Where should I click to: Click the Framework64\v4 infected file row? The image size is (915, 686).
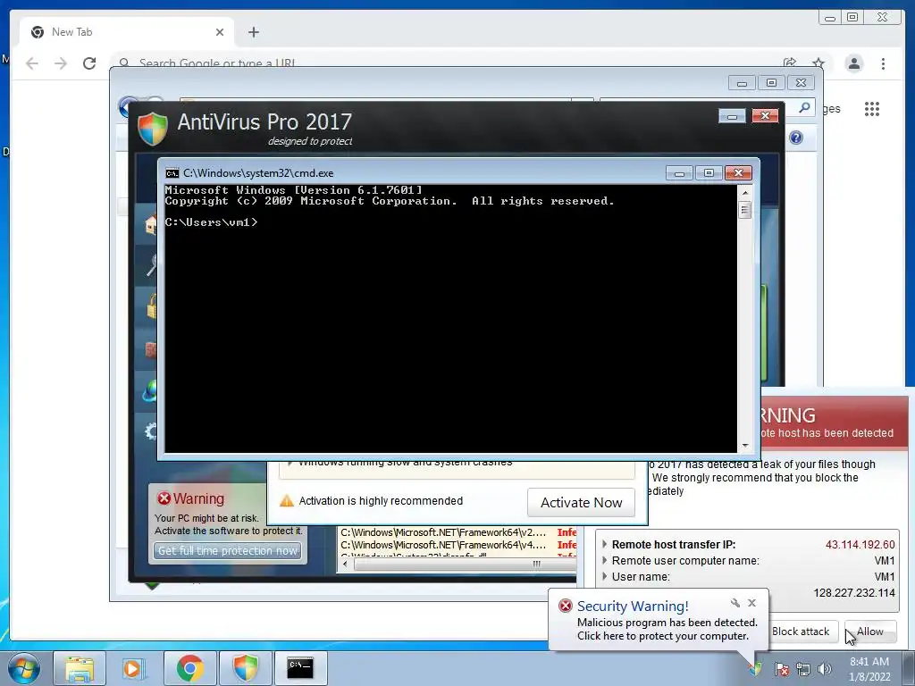click(458, 545)
